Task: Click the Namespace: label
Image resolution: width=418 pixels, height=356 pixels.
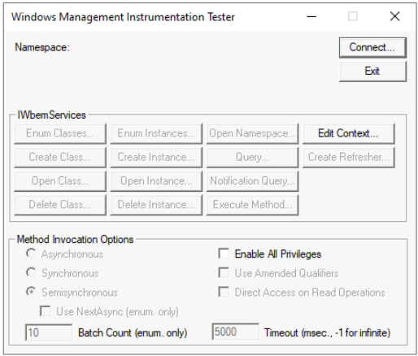Action: click(42, 47)
